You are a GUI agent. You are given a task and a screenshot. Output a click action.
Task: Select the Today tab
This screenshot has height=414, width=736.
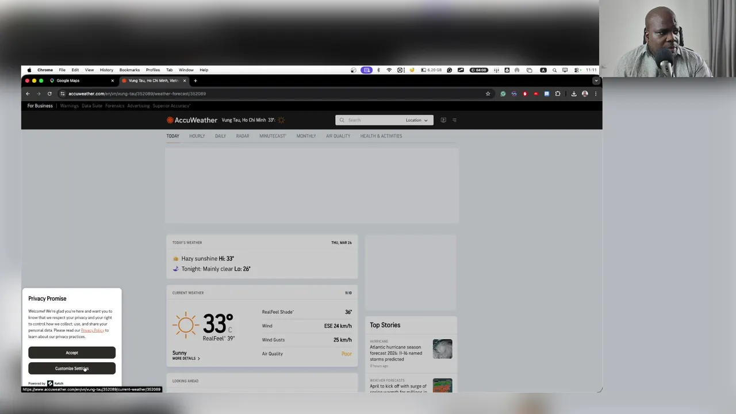point(173,136)
